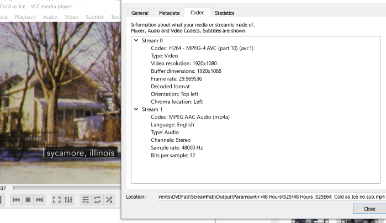386x223 pixels.
Task: Select the Stream 0 row label
Action: click(x=152, y=40)
